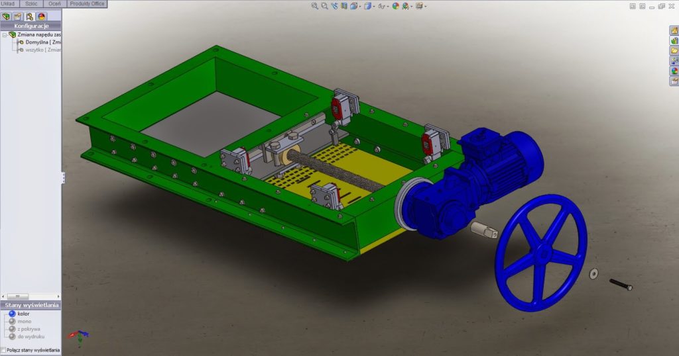Viewport: 679px width, 356px height.
Task: Select the 'z pokrywą' display state
Action: [29, 330]
